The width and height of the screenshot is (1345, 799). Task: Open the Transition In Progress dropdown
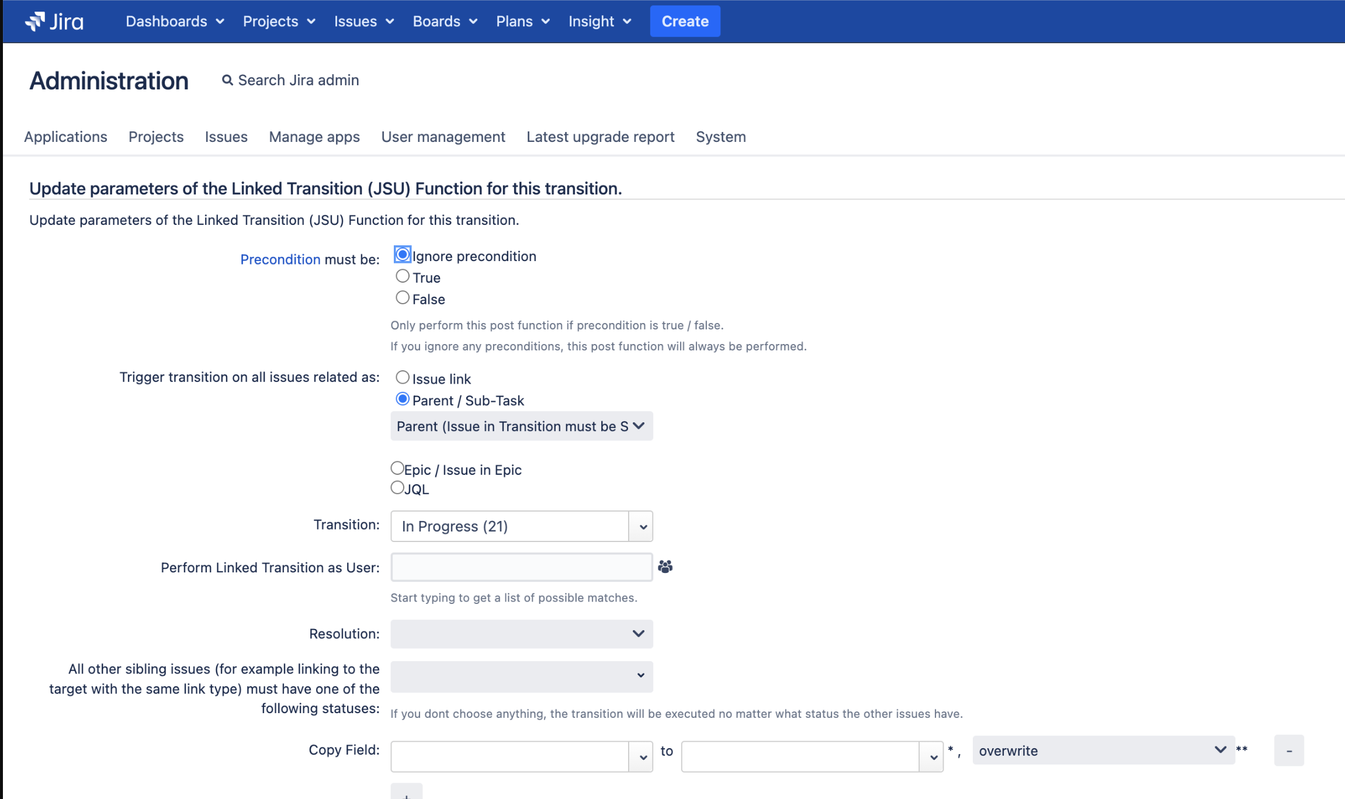521,527
